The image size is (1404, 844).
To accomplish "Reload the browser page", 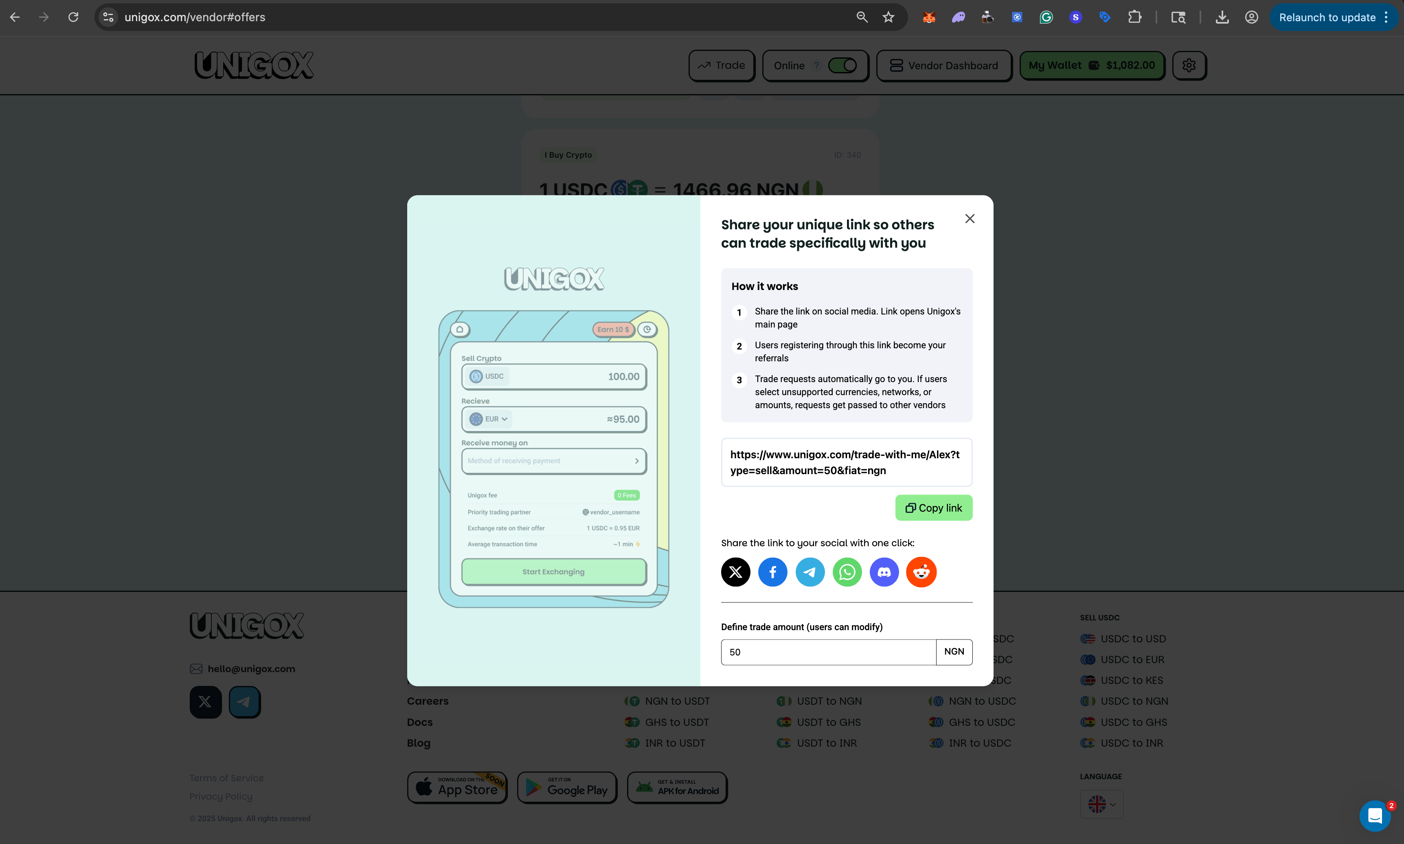I will click(x=73, y=17).
